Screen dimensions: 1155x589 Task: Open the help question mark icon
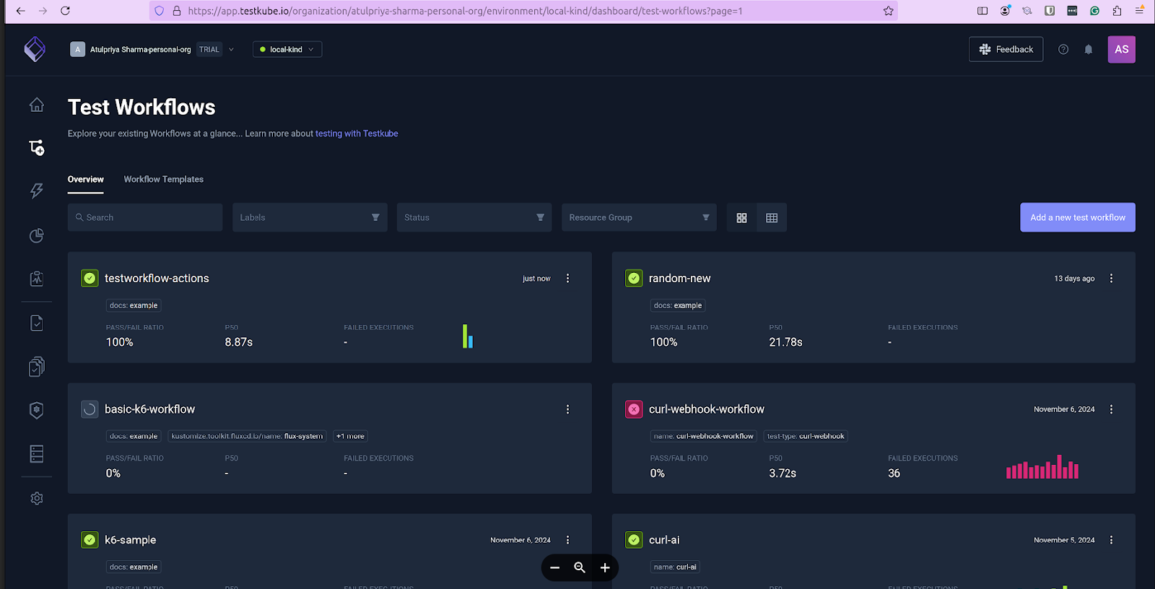pyautogui.click(x=1063, y=49)
